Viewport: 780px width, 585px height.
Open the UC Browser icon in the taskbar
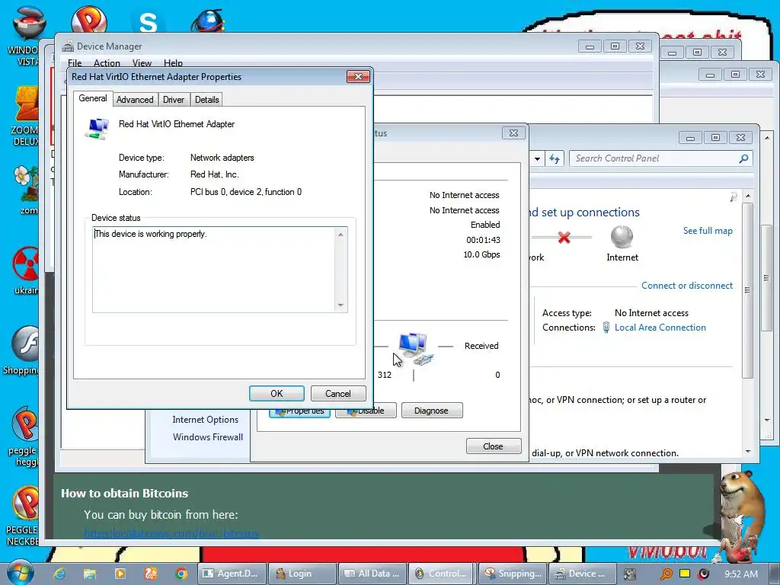point(151,574)
